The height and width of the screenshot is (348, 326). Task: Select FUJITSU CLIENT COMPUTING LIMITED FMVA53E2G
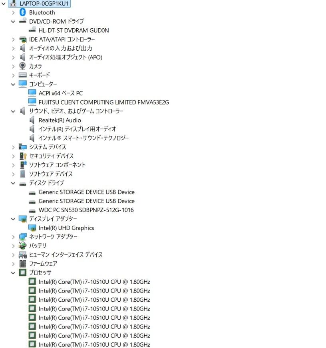tap(103, 102)
